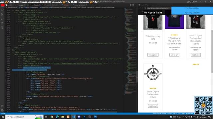Click the 'Special Item' heading text in code
Screen dimensions: 213x119
[x=54, y=74]
